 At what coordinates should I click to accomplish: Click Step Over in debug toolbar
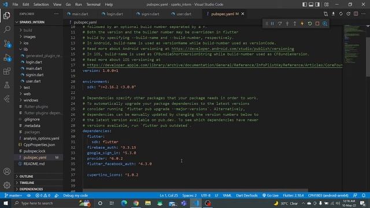click(280, 23)
